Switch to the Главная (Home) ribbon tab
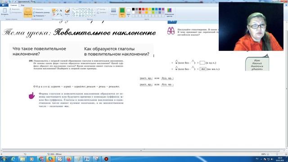 pos(13,5)
